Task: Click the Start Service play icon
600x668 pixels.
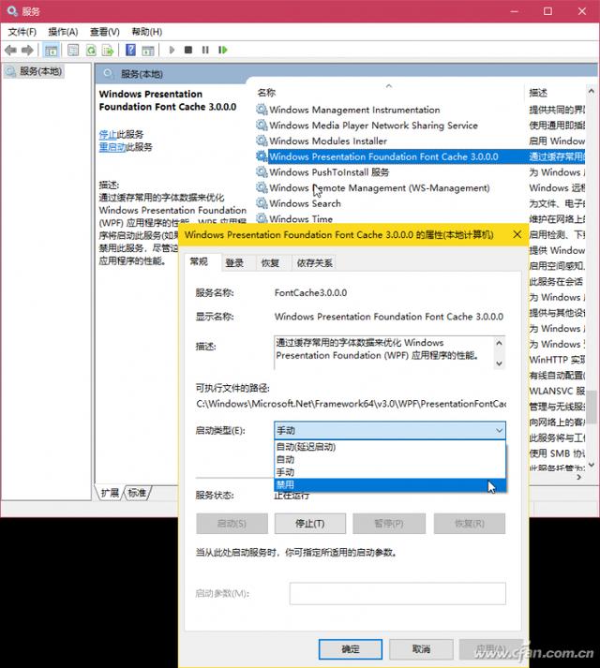Action: point(172,50)
